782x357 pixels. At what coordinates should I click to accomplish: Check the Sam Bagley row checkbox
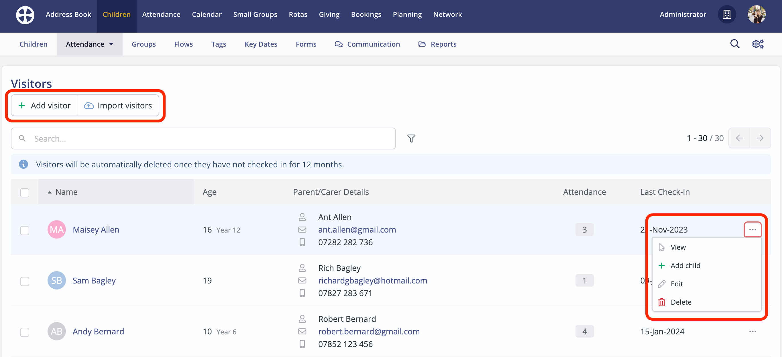(25, 281)
